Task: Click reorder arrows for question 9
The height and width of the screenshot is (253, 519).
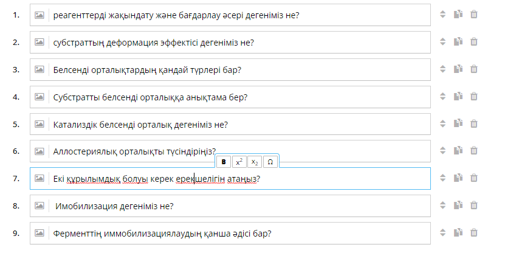Action: coord(442,233)
